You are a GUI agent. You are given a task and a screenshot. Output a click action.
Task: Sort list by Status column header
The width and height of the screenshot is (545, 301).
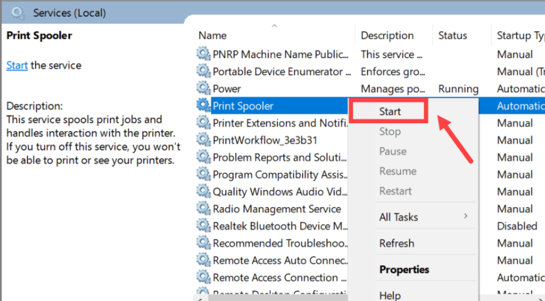coord(452,36)
